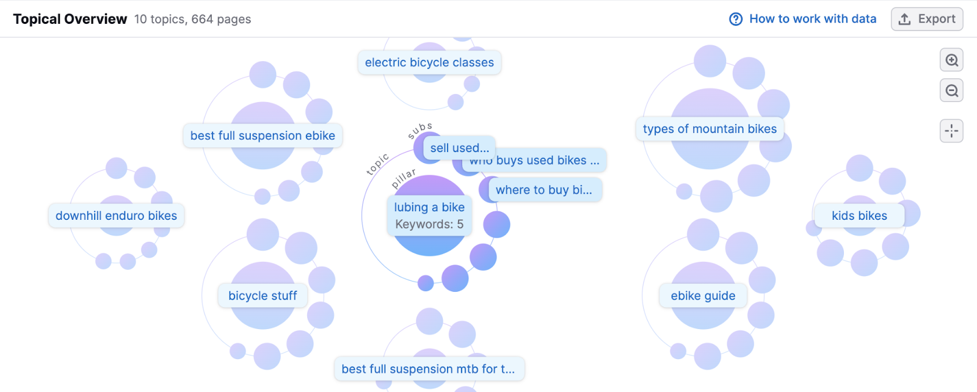Select the 'sell used...' subtopic chip
The image size is (977, 392).
pos(459,147)
